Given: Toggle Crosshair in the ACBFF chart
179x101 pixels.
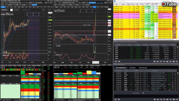Looking at the screenshot, I should 39,3.
